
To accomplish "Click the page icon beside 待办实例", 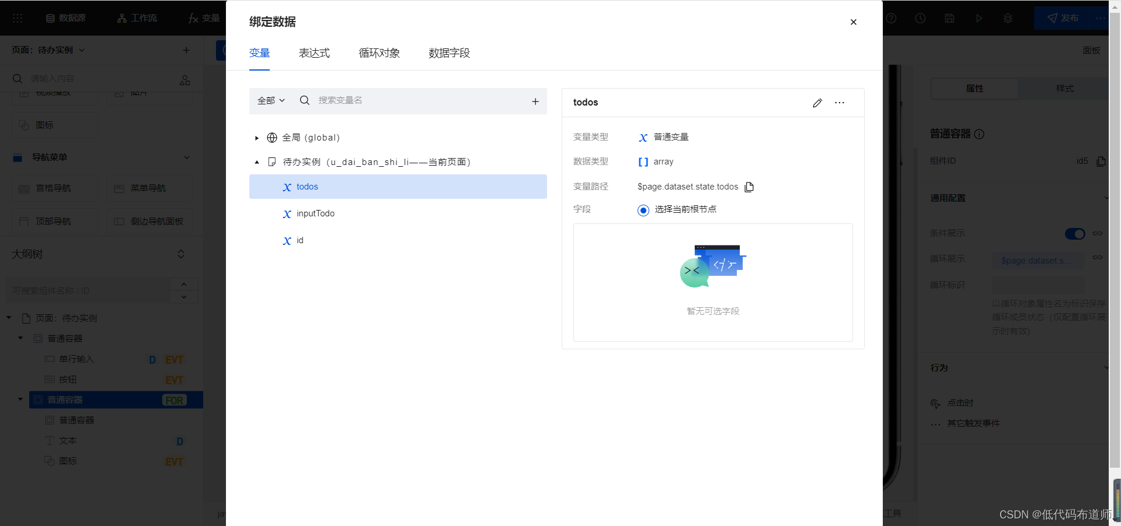I will (272, 162).
